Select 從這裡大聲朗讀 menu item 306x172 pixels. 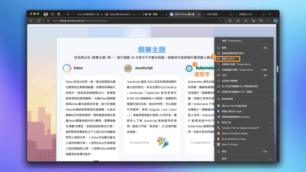244,81
